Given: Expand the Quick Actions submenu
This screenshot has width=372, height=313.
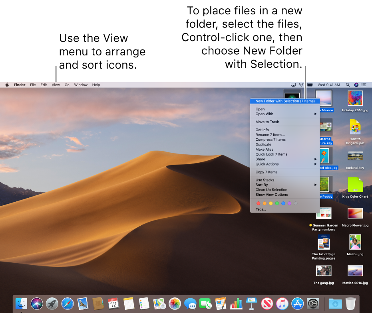Looking at the screenshot, I should 267,164.
